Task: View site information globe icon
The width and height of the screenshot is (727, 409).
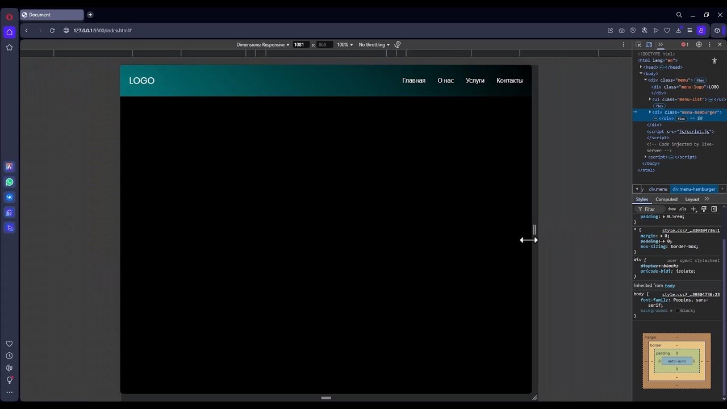Action: click(x=66, y=31)
